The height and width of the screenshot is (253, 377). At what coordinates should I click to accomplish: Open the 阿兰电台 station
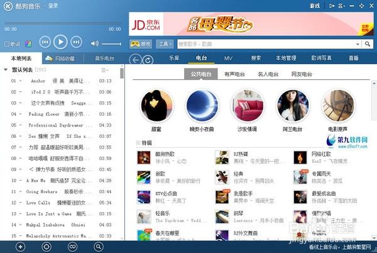point(293,105)
